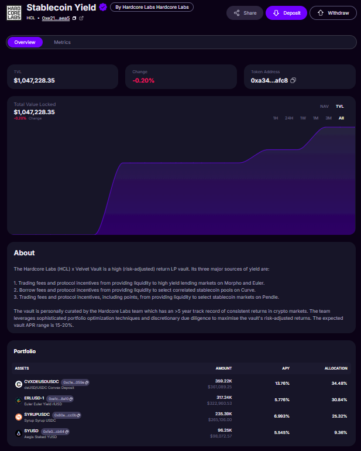Screen dimensions: 361x451
Task: Click the 235.39K amount value
Action: (x=224, y=414)
